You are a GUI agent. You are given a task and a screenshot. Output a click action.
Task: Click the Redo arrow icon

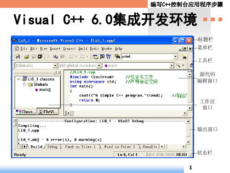[x=82, y=56]
